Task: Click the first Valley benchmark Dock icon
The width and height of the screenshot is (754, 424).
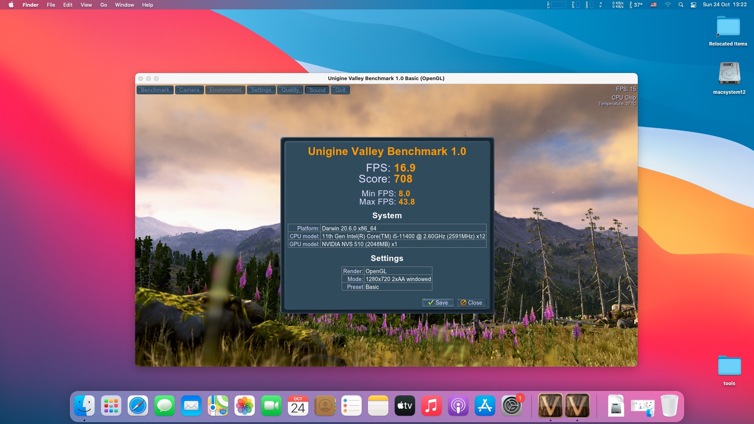Action: (550, 406)
